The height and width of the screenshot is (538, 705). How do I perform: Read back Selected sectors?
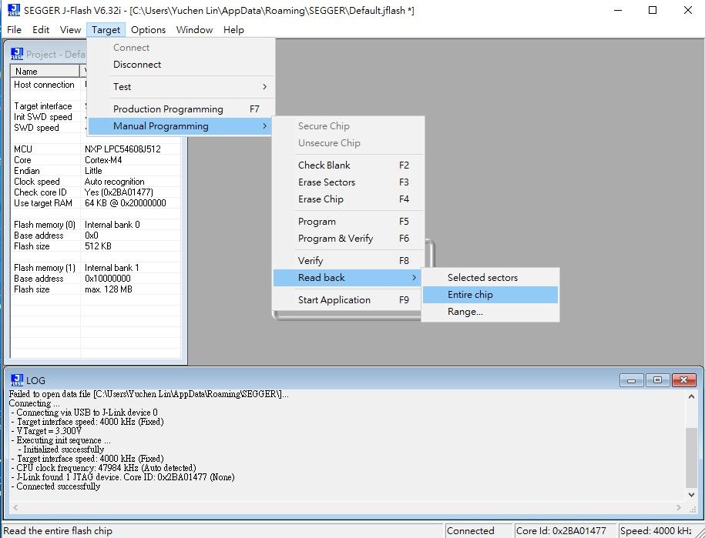point(491,278)
